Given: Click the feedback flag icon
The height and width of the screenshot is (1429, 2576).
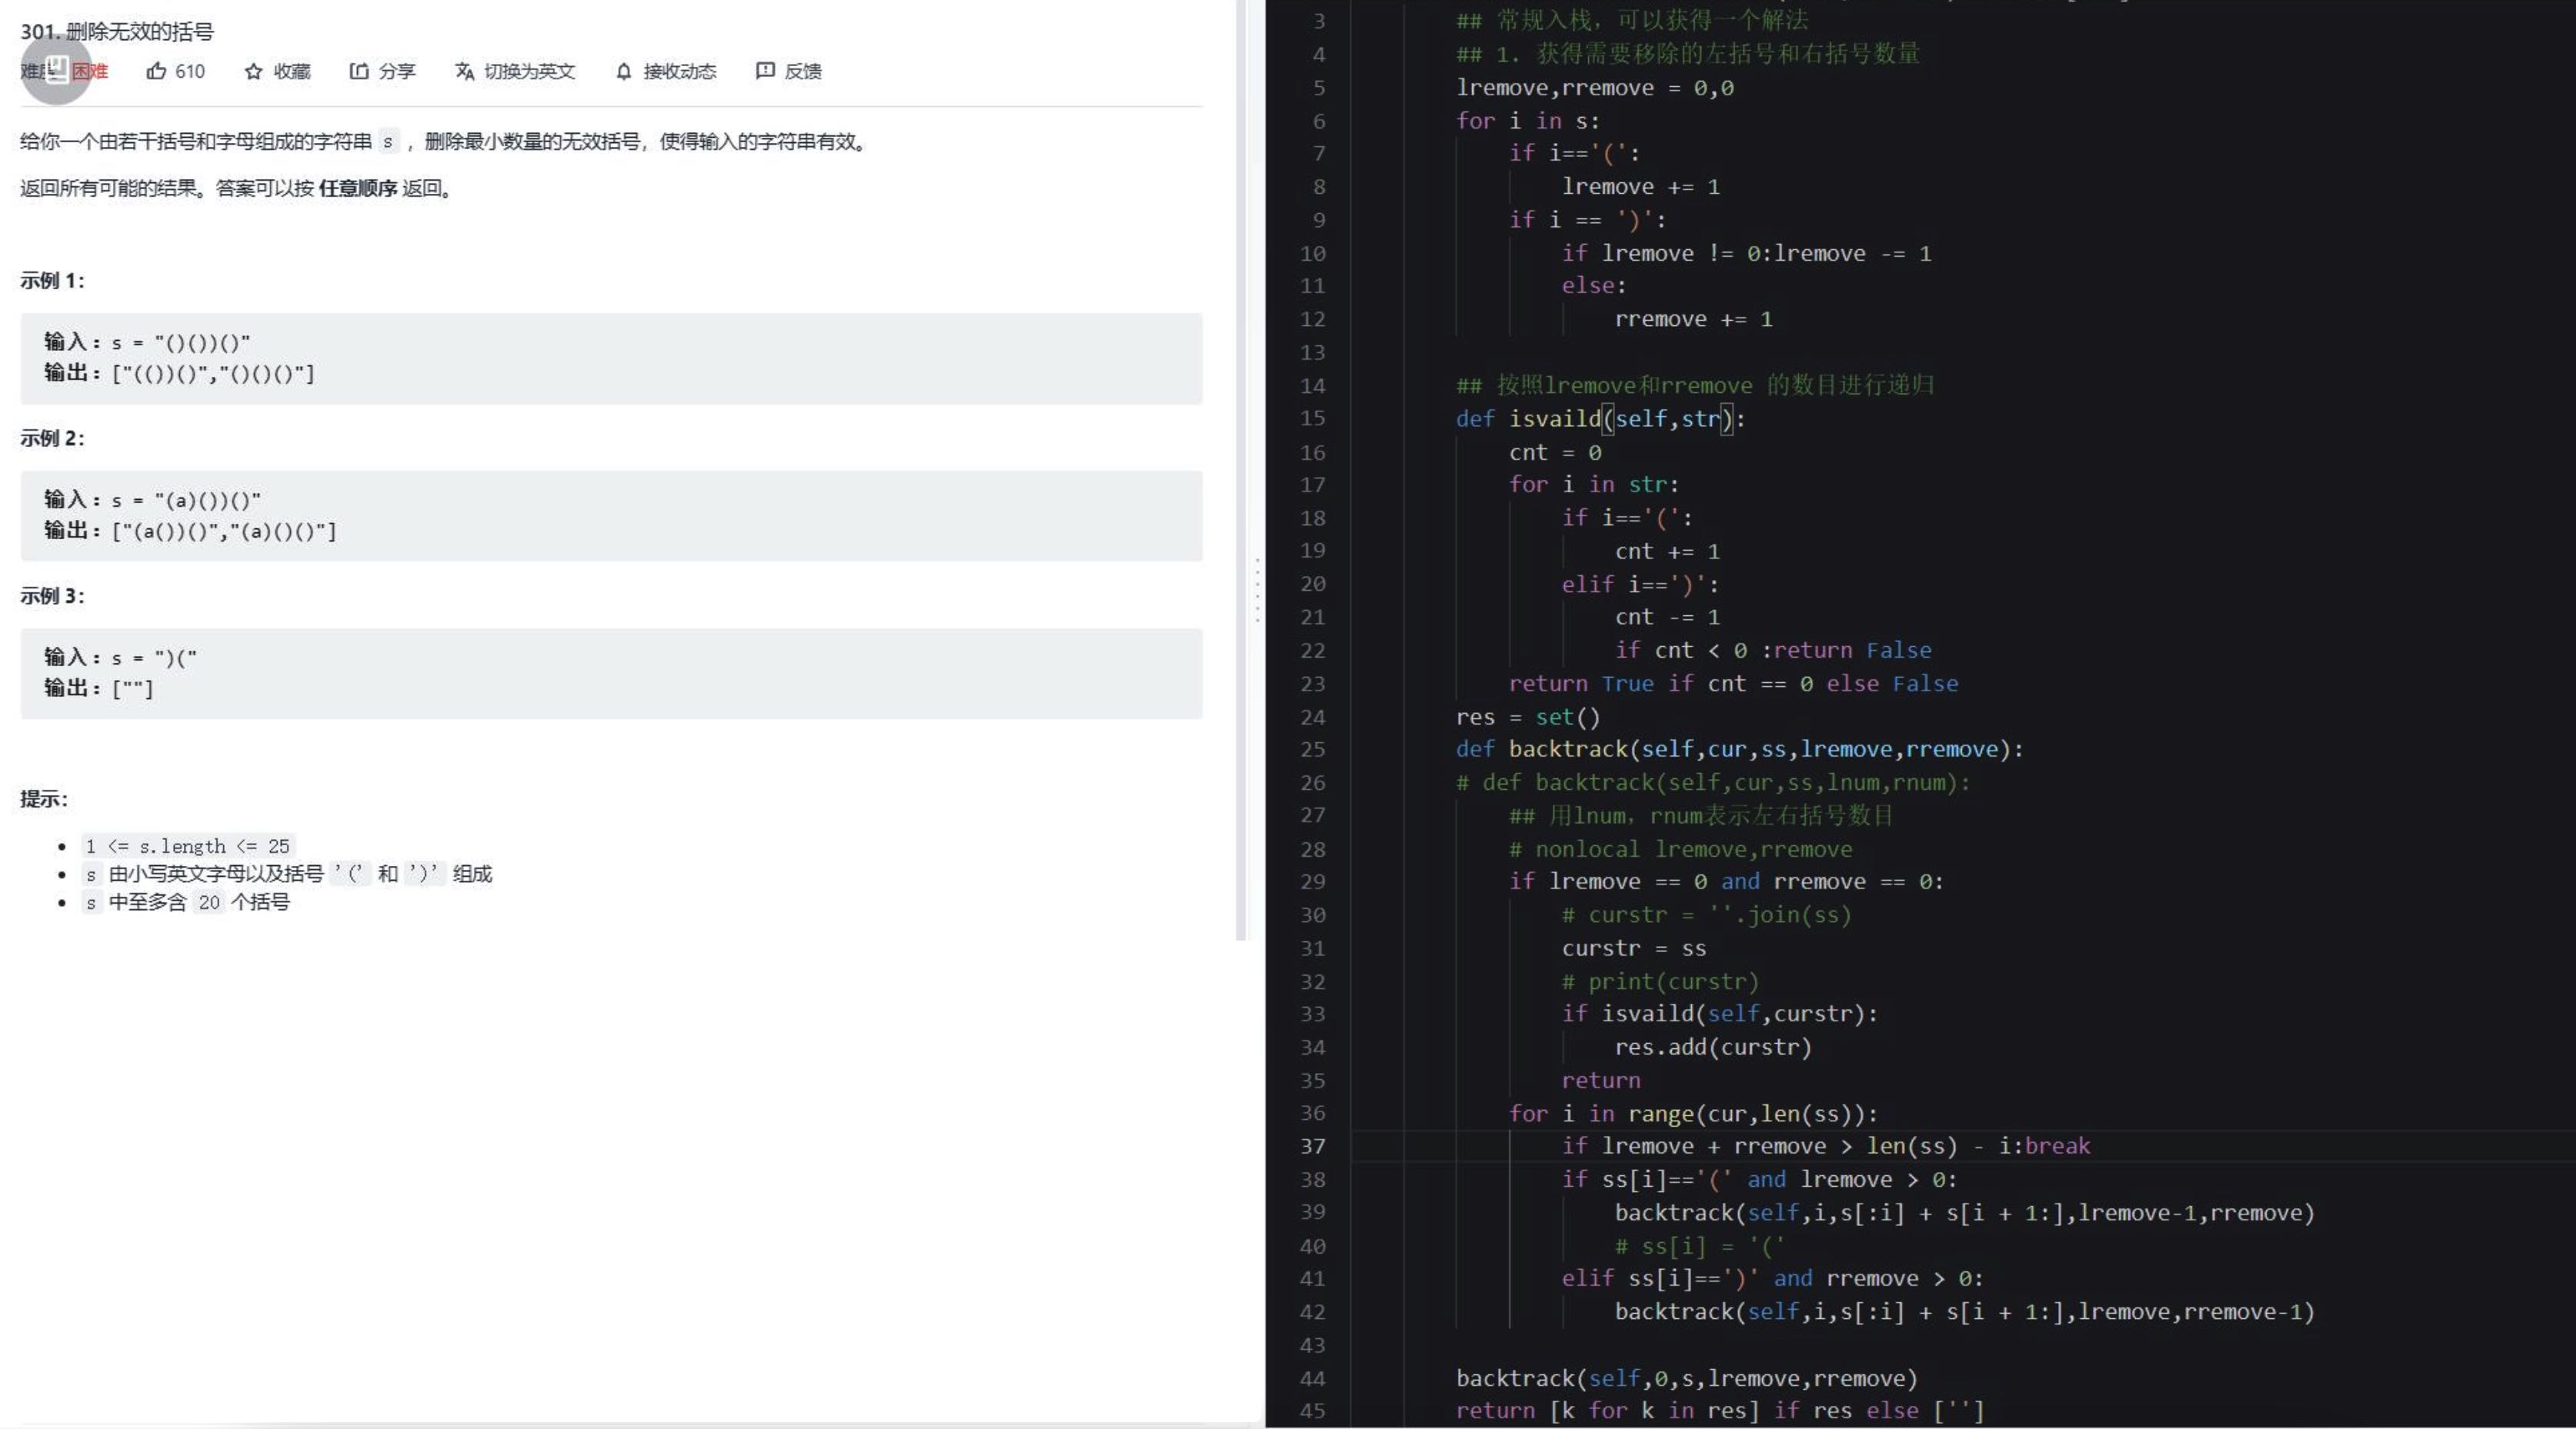Looking at the screenshot, I should click(765, 71).
